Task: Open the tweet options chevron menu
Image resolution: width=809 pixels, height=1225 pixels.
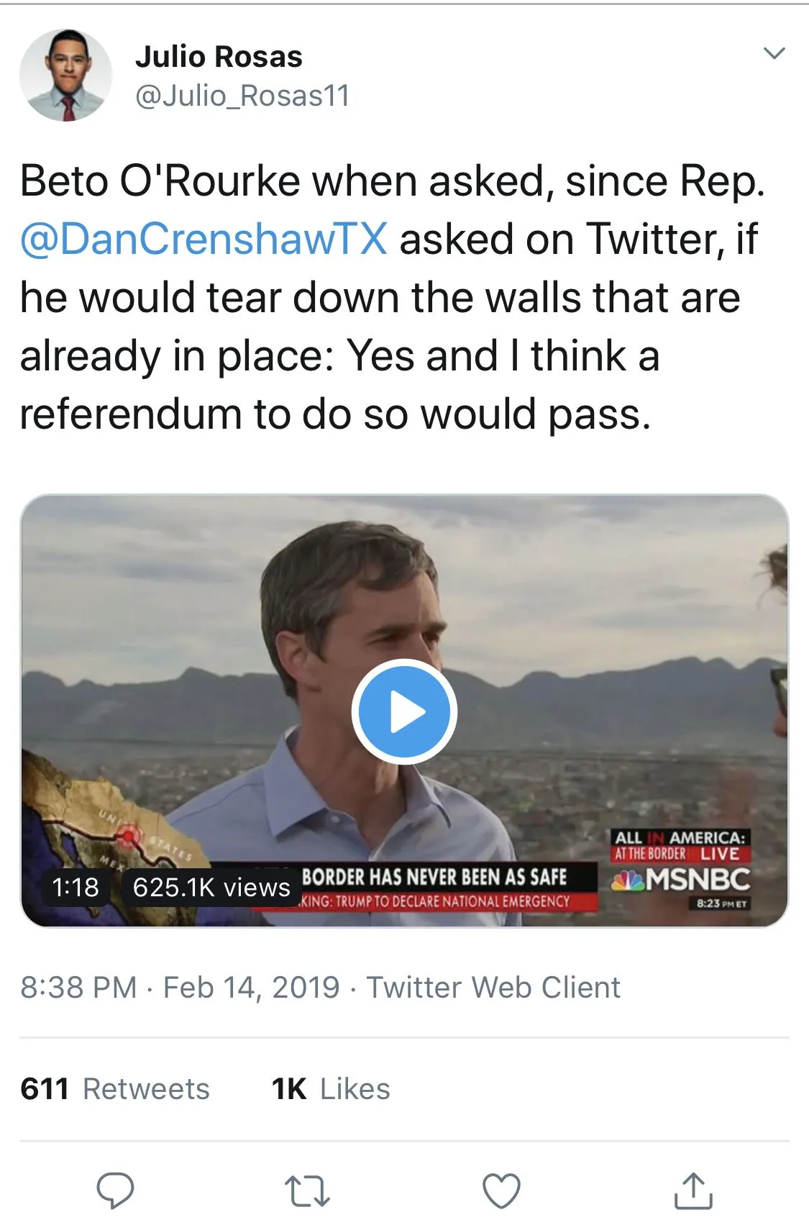Action: (773, 53)
